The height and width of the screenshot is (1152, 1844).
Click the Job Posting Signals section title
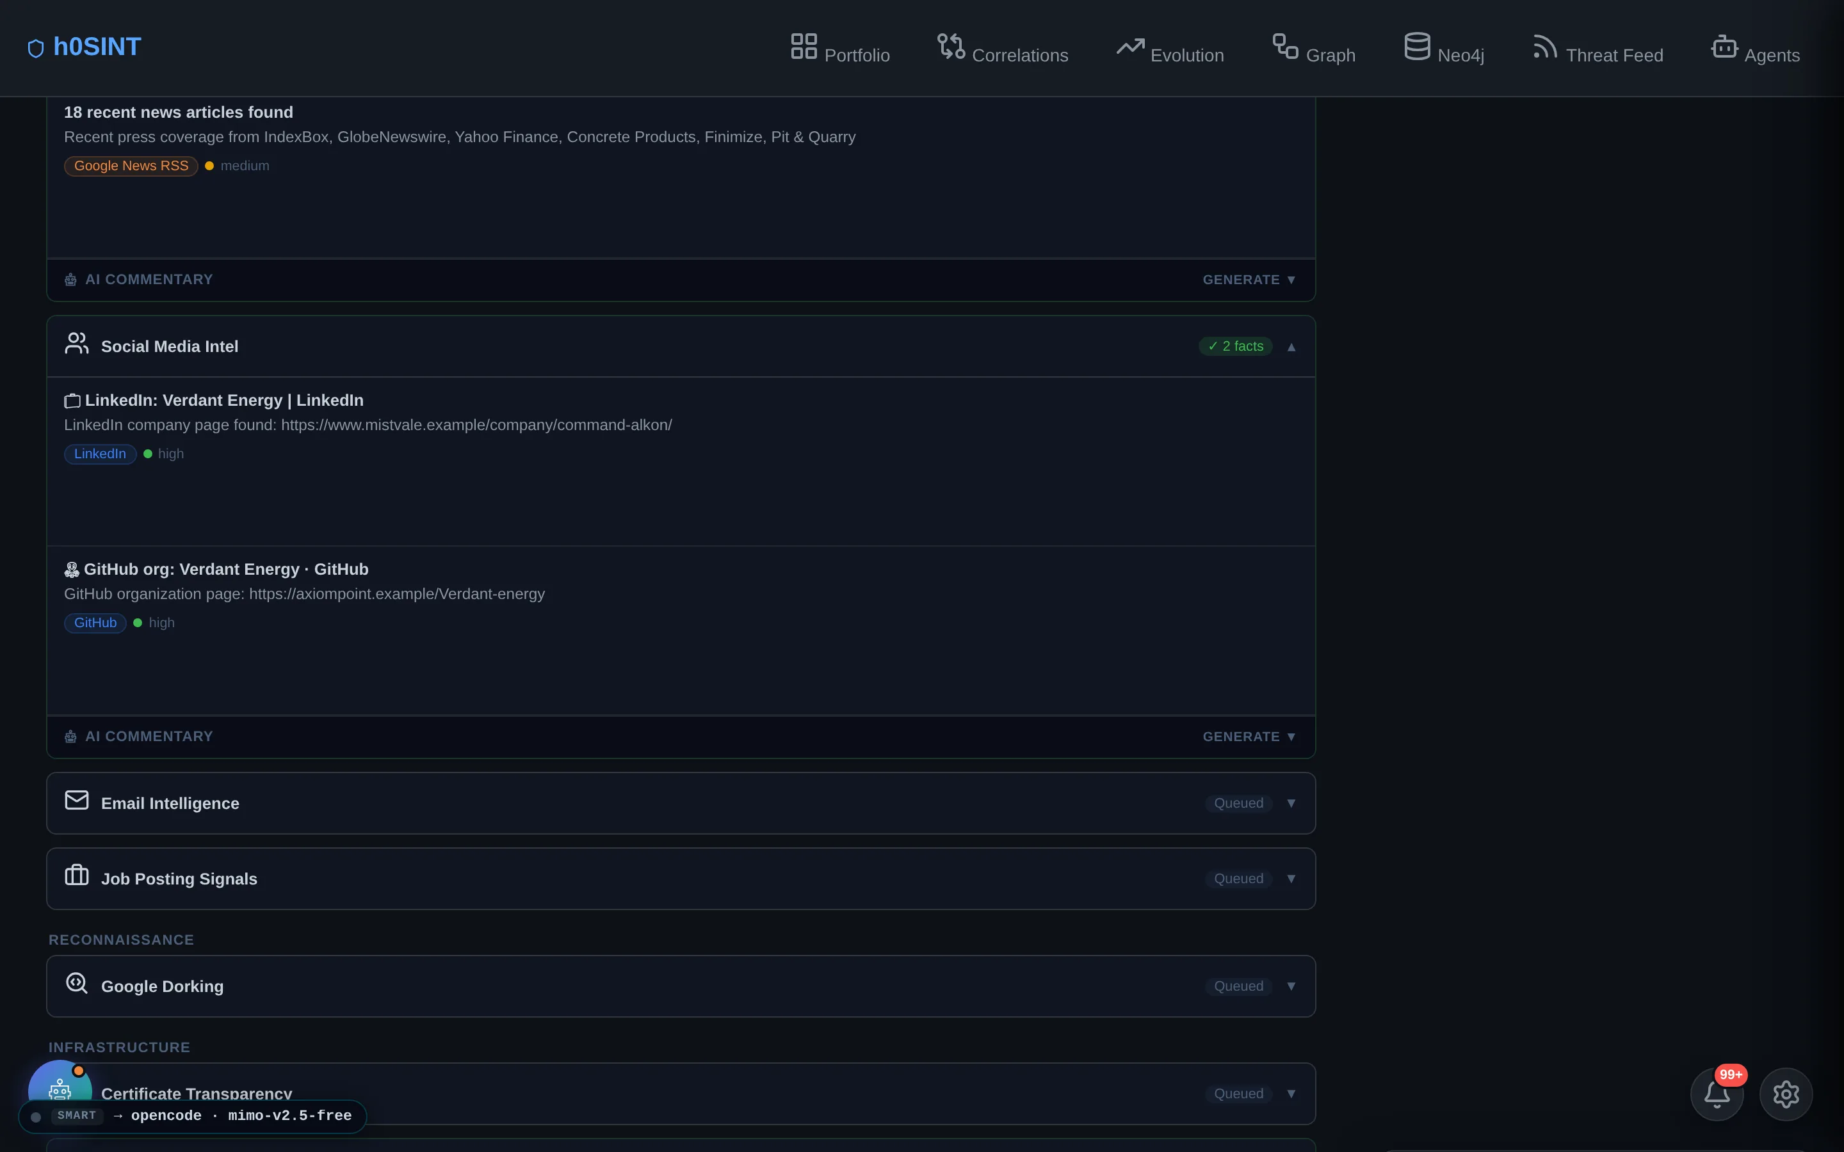coord(179,879)
